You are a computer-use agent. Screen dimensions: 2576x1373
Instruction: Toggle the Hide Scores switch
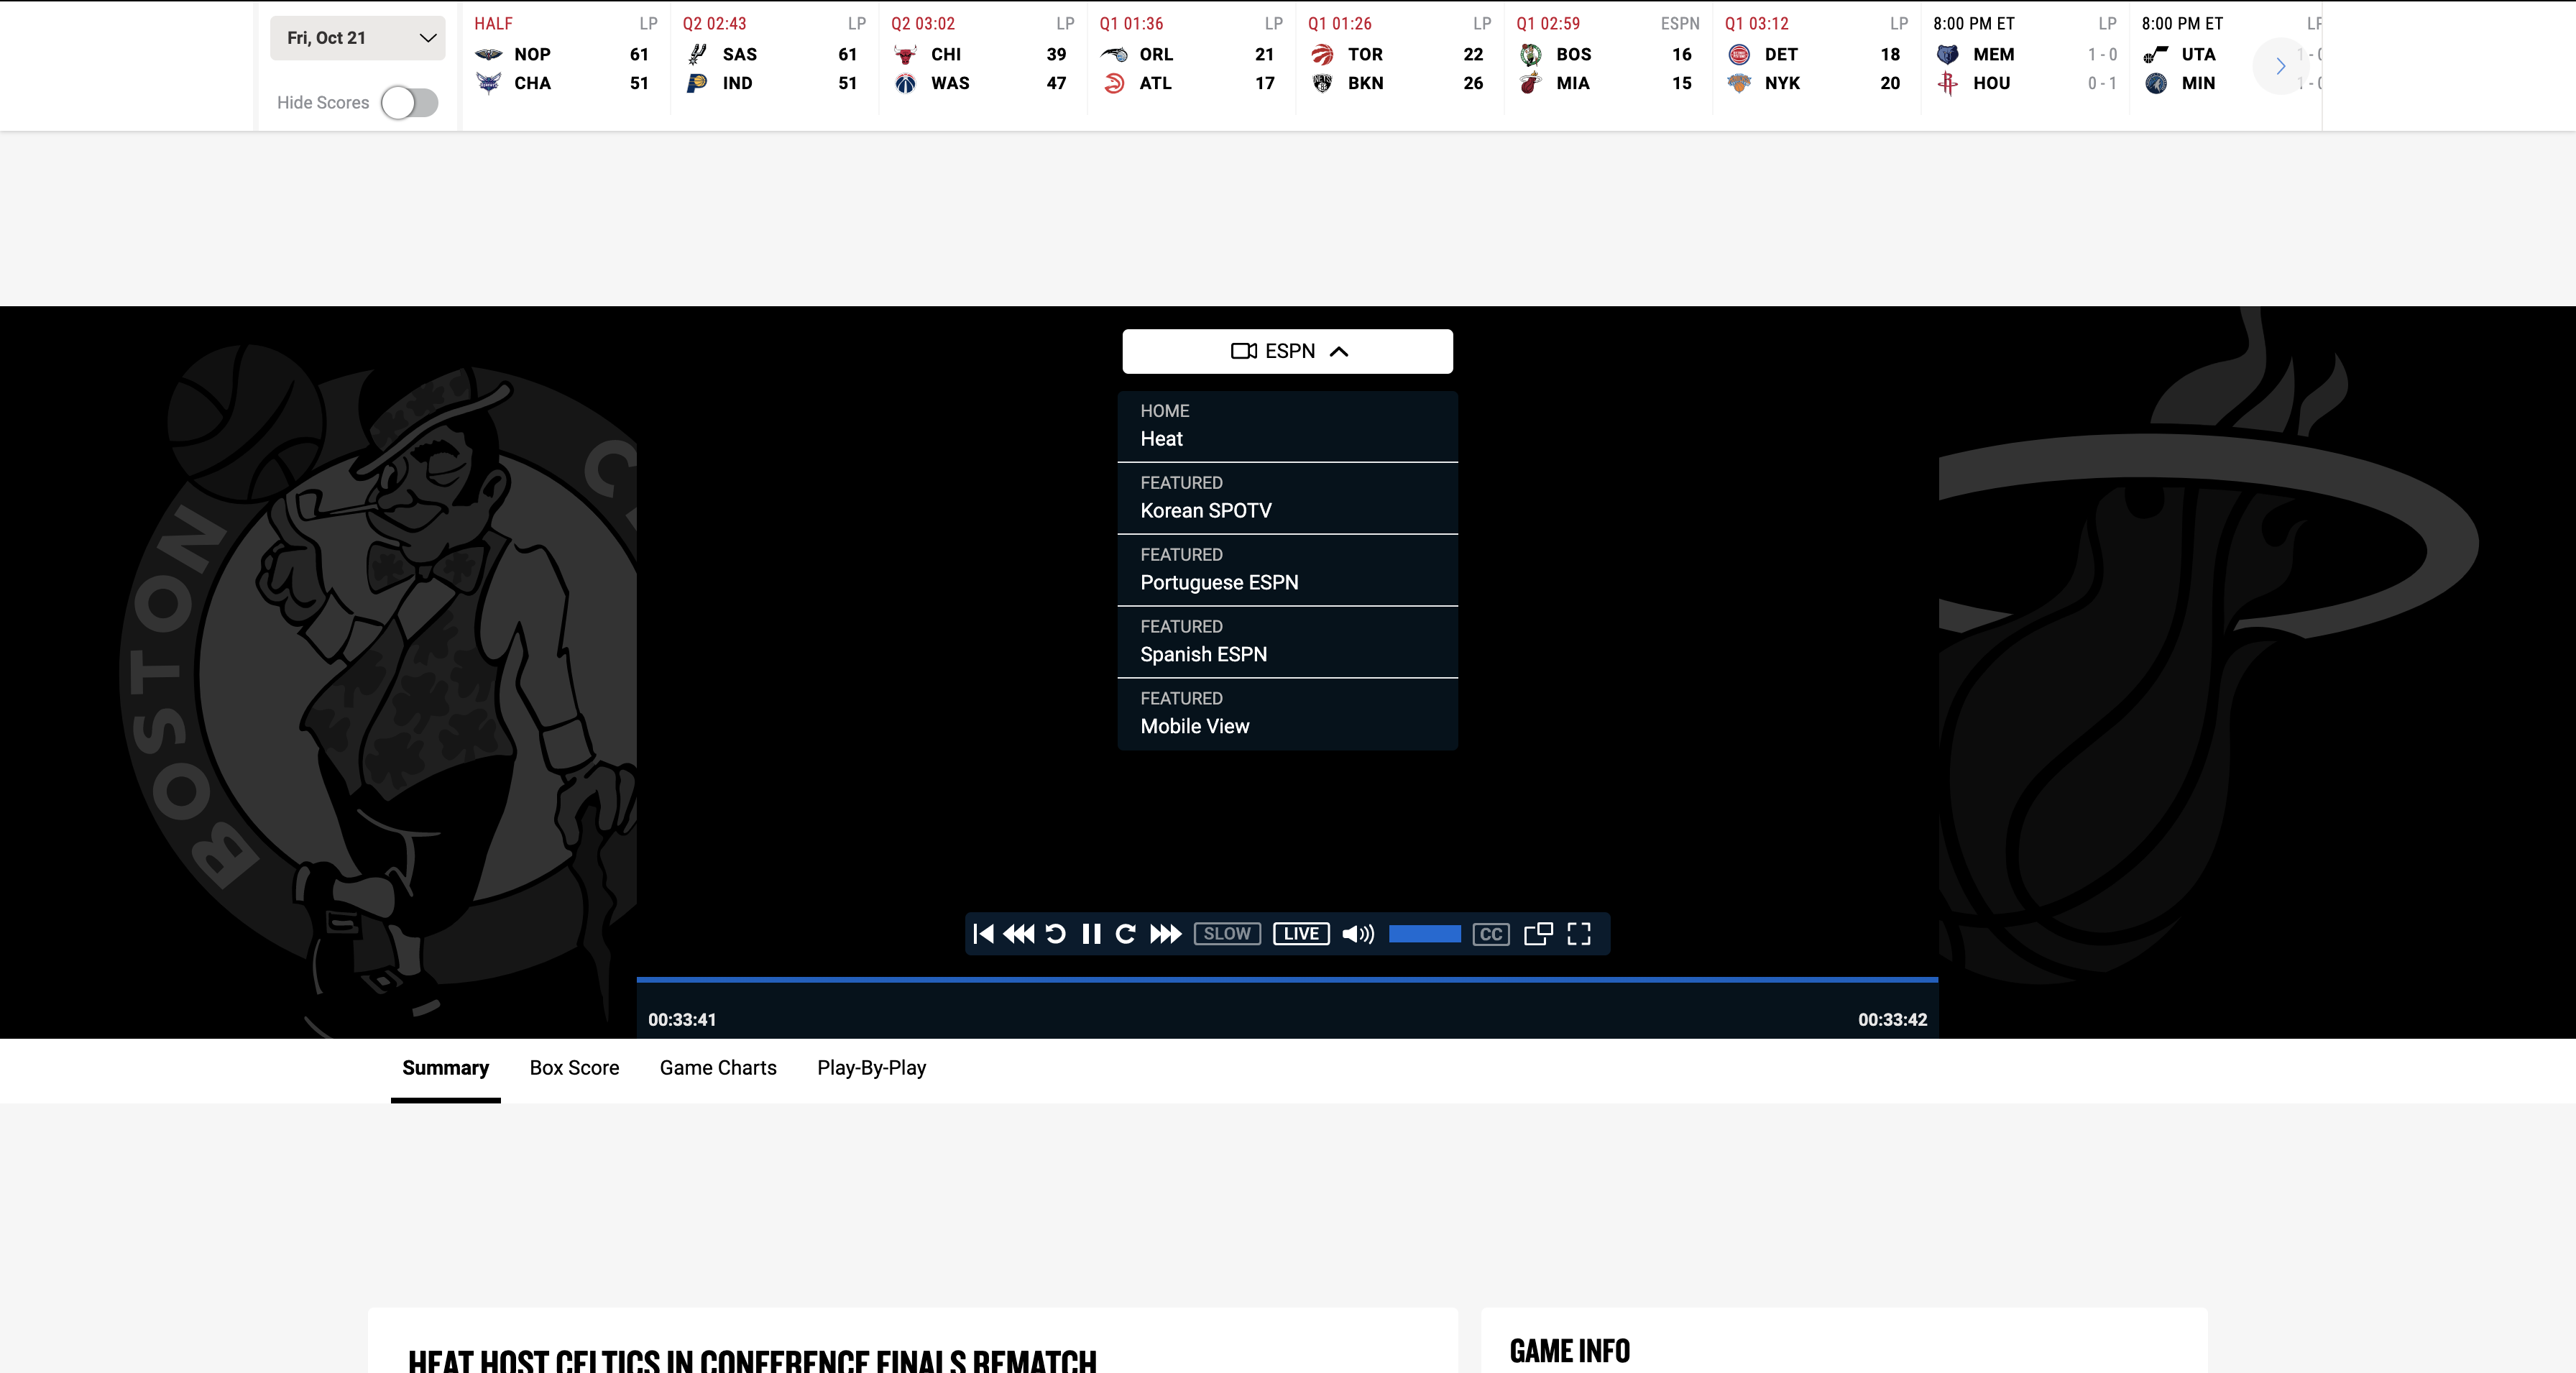[410, 102]
